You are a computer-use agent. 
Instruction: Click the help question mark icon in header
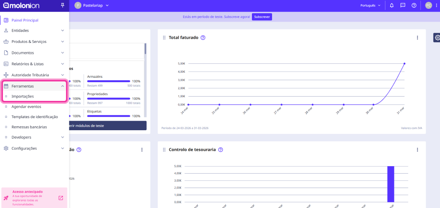pyautogui.click(x=414, y=6)
